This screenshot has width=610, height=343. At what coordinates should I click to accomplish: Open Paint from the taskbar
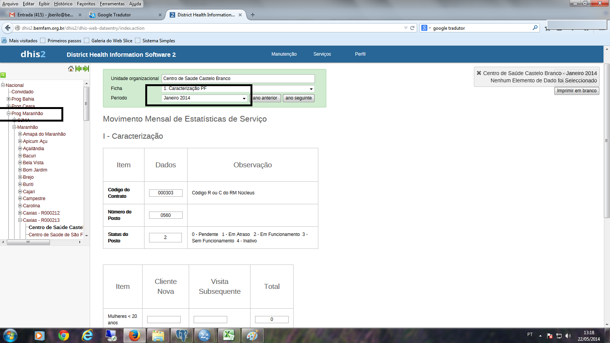252,335
